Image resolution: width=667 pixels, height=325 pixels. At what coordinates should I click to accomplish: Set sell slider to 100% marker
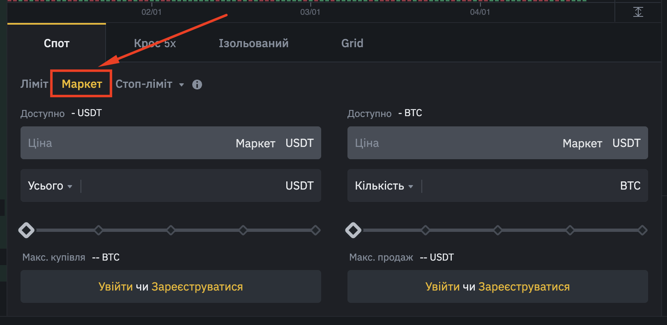pyautogui.click(x=642, y=230)
